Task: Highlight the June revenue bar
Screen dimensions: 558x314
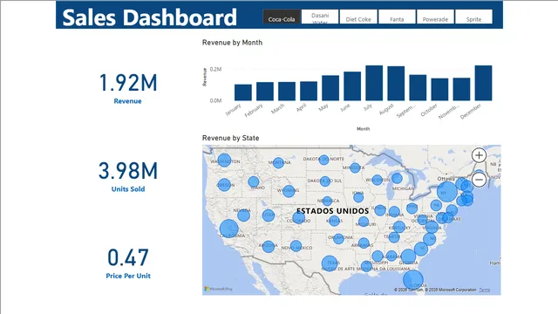Action: pyautogui.click(x=352, y=86)
